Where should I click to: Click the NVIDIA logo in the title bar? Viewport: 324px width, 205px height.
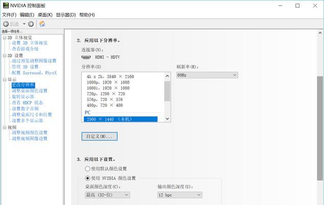point(6,5)
